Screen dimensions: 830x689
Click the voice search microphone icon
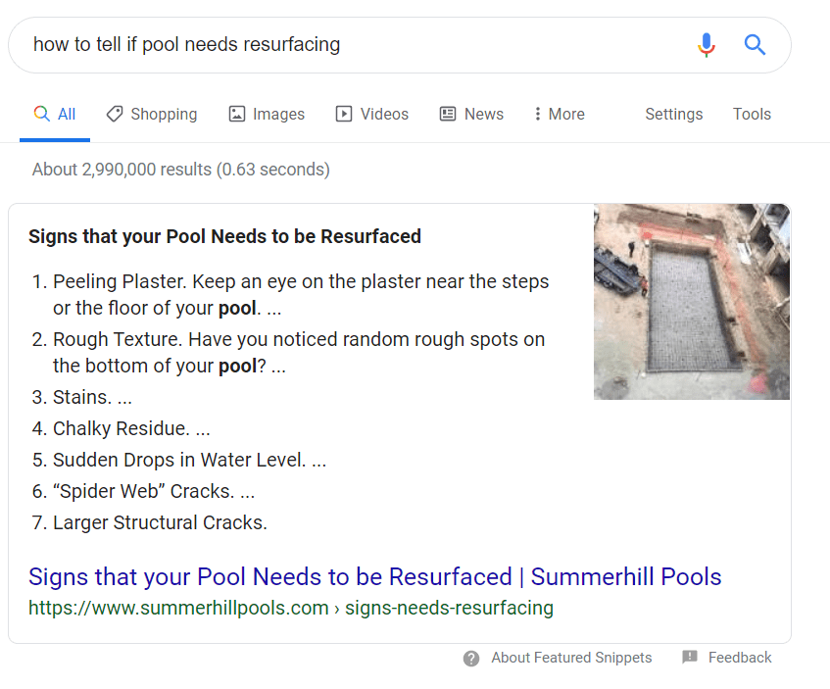click(x=706, y=44)
